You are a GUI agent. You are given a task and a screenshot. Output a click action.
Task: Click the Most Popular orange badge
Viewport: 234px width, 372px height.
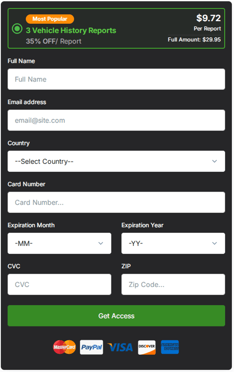50,19
